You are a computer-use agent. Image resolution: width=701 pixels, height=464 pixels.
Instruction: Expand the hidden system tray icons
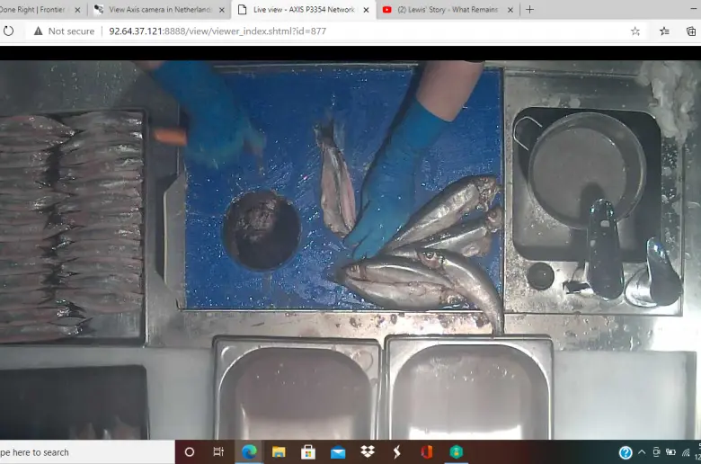642,452
